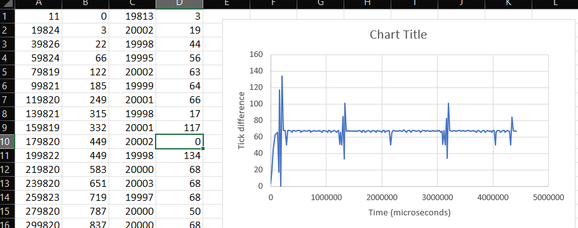
Task: Select column D header
Action: 179,4
